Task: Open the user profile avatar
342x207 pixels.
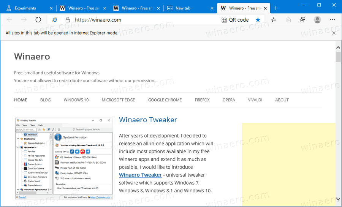Action: tap(317, 20)
